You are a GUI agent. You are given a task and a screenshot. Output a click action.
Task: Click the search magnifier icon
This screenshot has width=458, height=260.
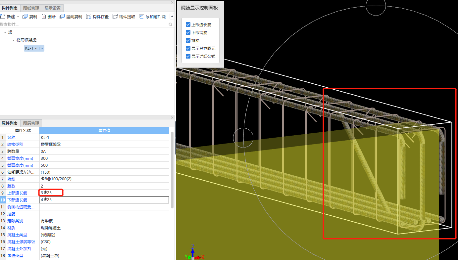click(171, 24)
